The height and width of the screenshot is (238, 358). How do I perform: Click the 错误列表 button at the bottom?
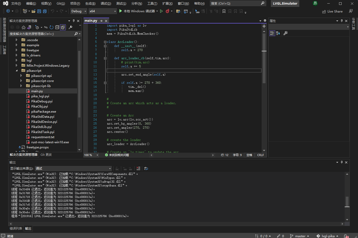click(x=16, y=229)
